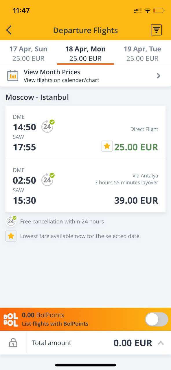
Task: Open View flights on calendar/chart link
Action: tap(61, 80)
